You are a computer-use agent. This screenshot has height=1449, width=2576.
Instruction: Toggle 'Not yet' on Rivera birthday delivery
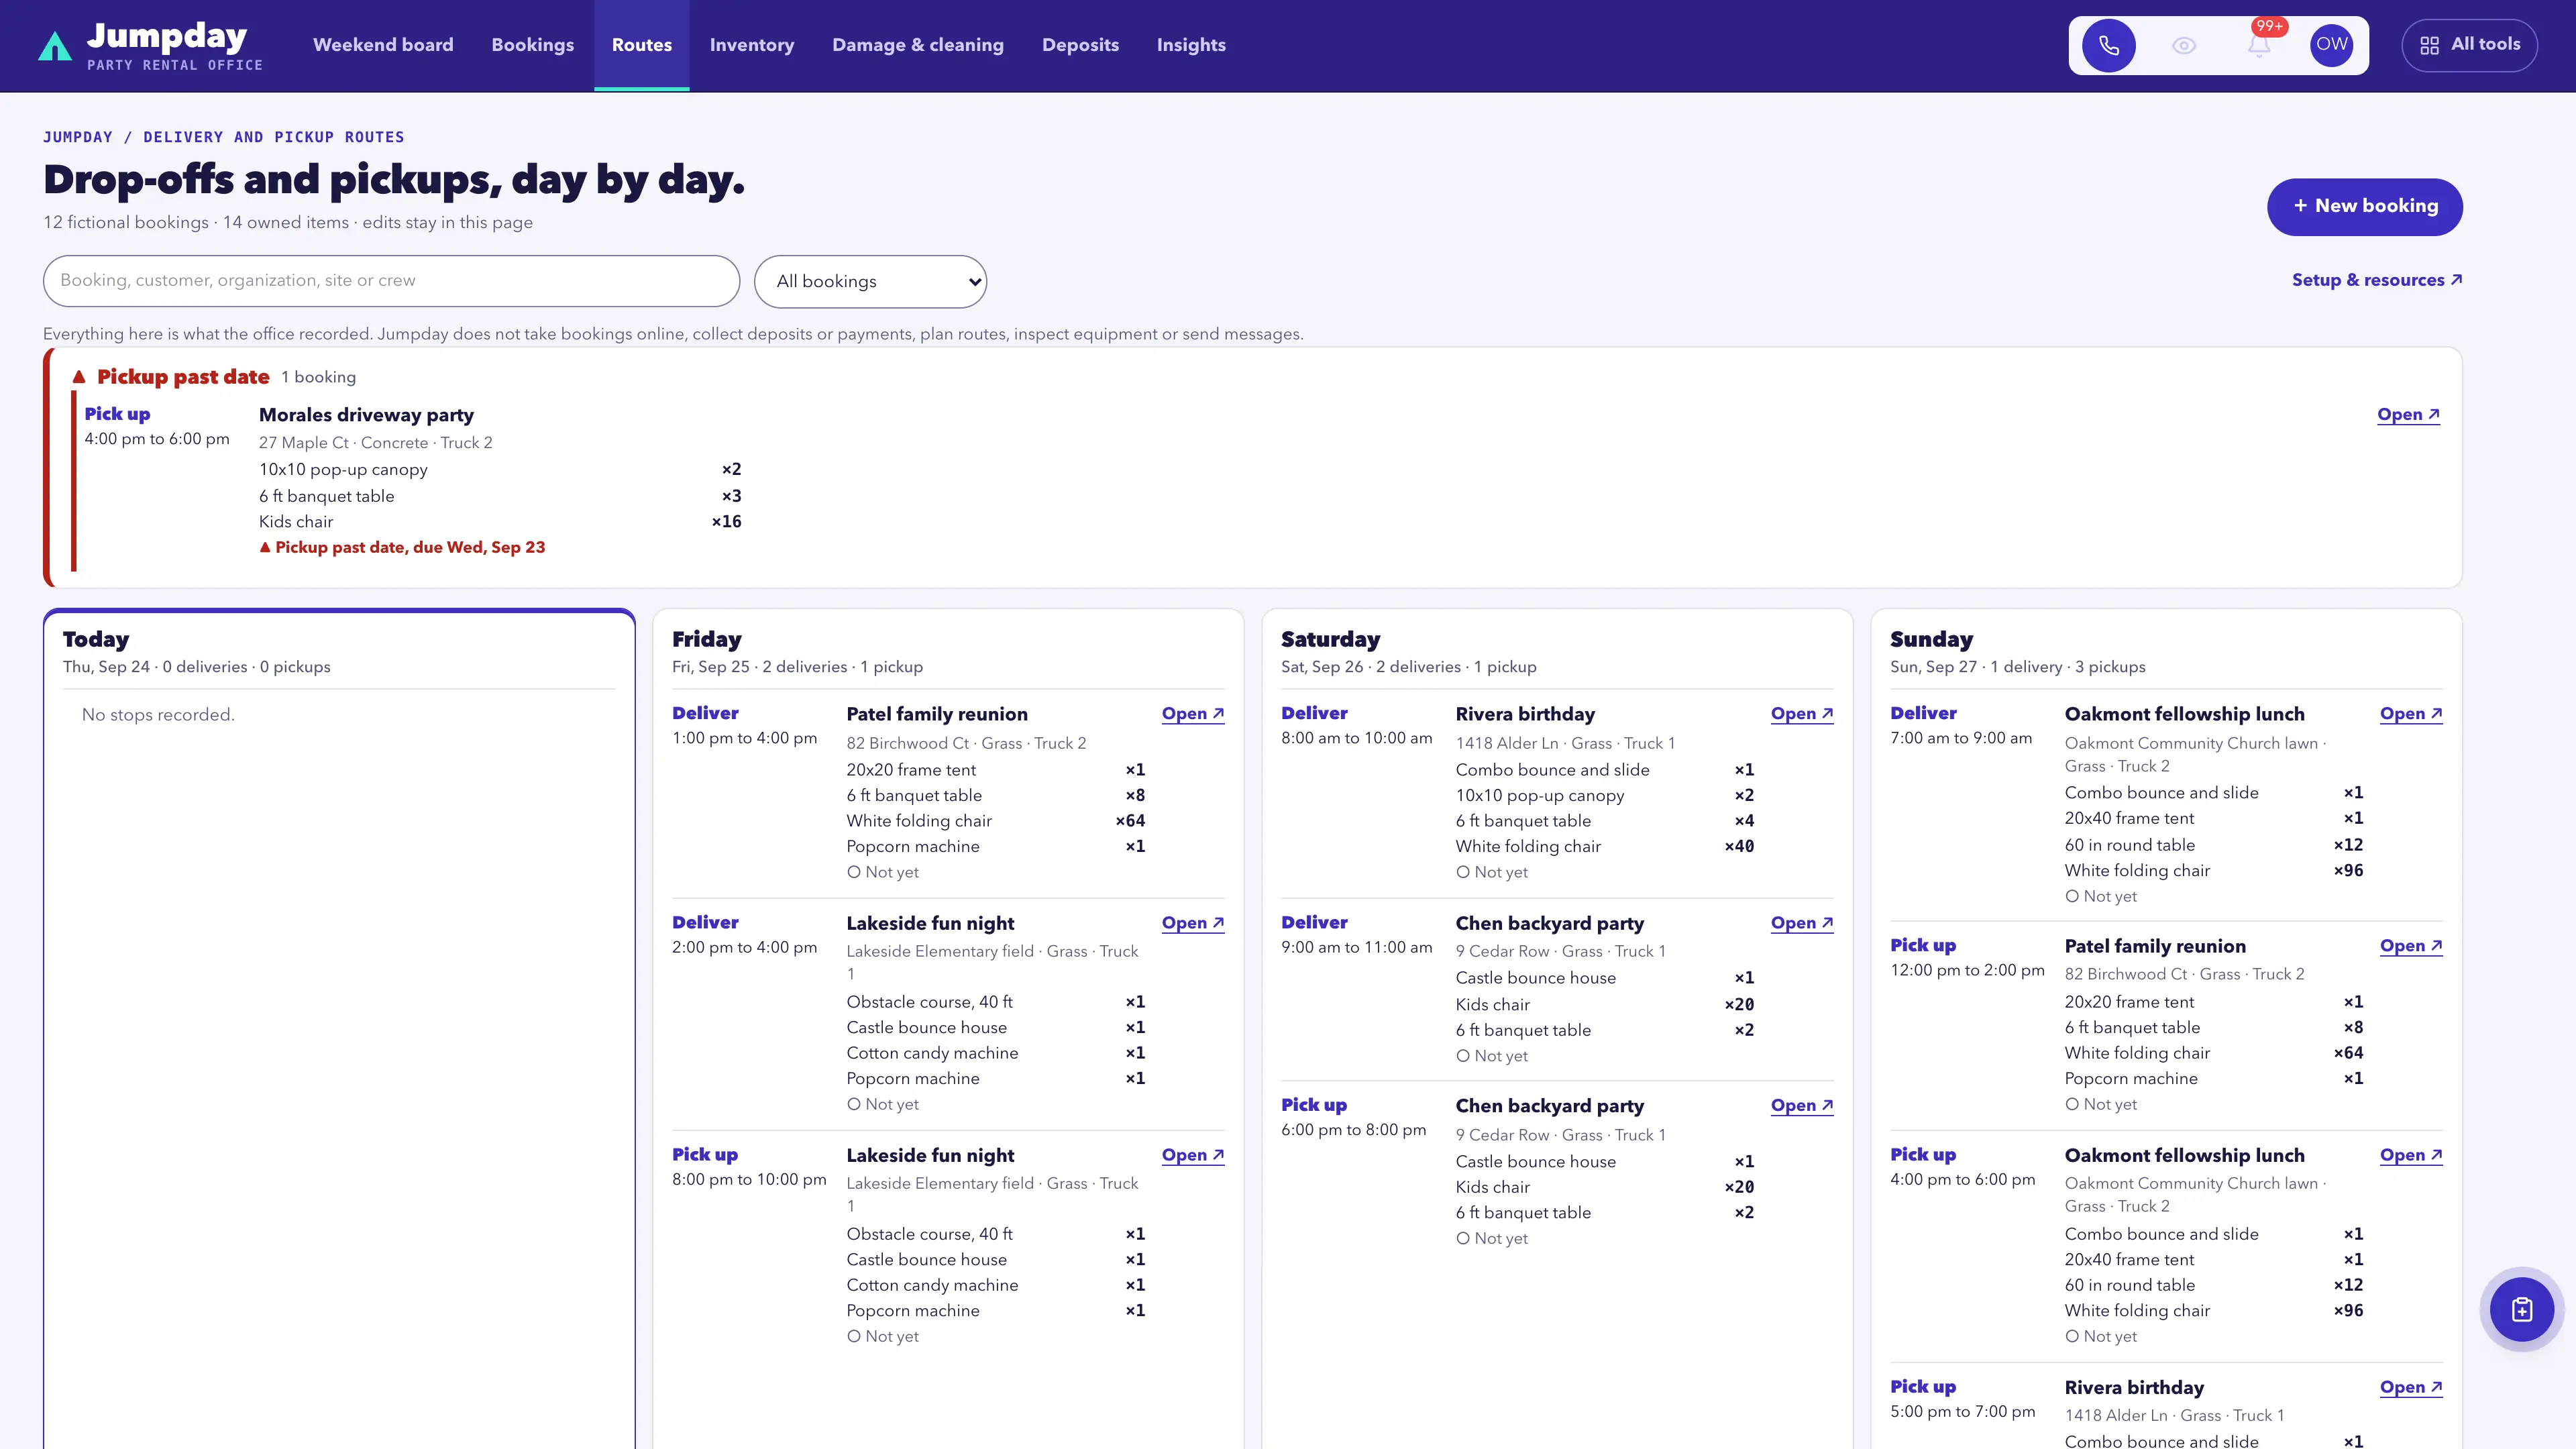1492,872
